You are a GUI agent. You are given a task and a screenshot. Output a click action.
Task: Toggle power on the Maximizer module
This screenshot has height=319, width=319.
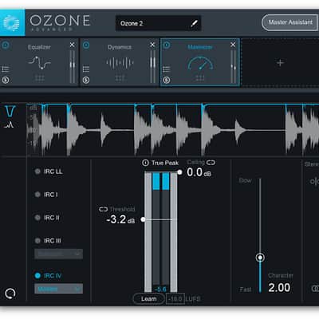[x=167, y=45]
